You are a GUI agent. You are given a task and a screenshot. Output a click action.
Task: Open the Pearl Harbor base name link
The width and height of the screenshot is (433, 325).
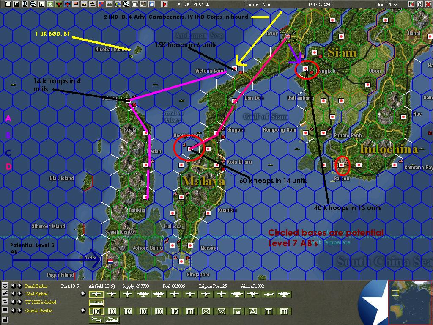tap(36, 286)
